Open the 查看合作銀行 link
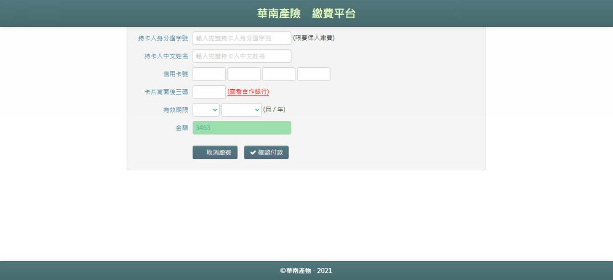 tap(248, 92)
